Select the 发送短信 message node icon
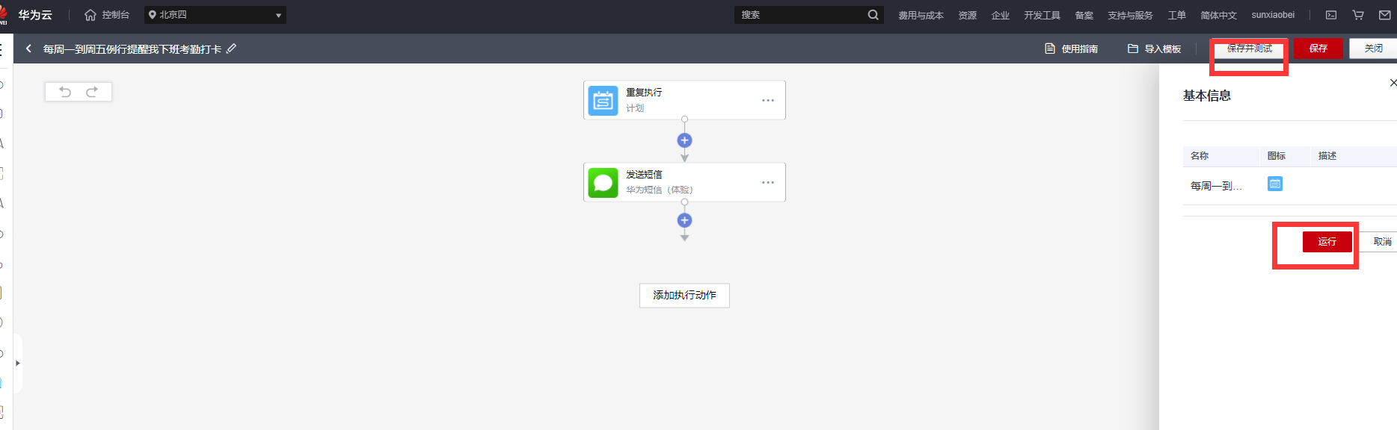The height and width of the screenshot is (430, 1397). coord(603,182)
